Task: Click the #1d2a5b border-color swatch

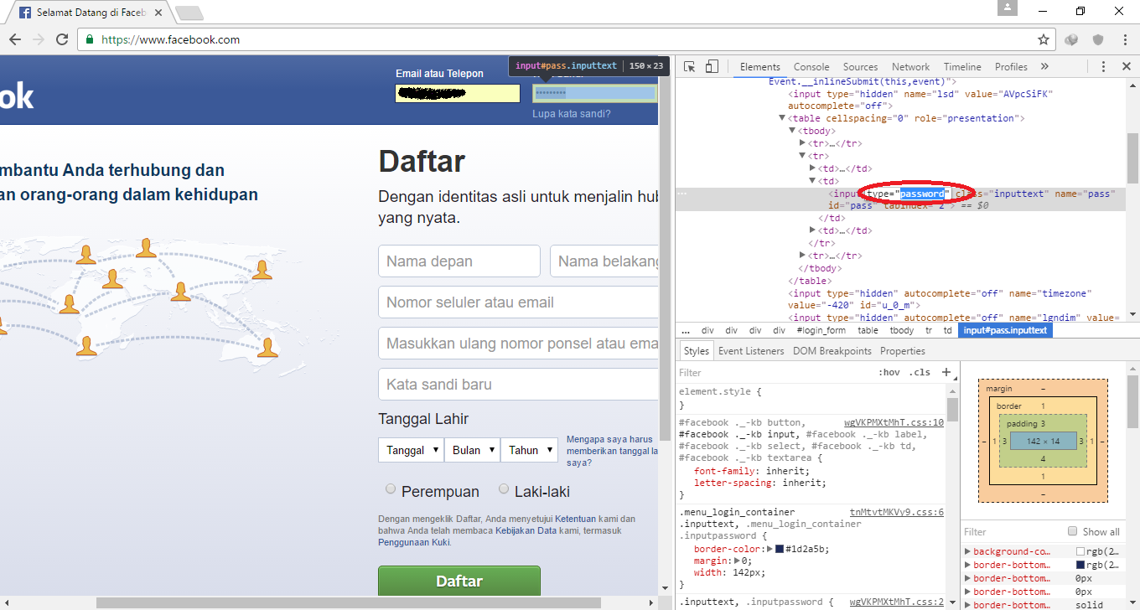Action: [x=780, y=549]
